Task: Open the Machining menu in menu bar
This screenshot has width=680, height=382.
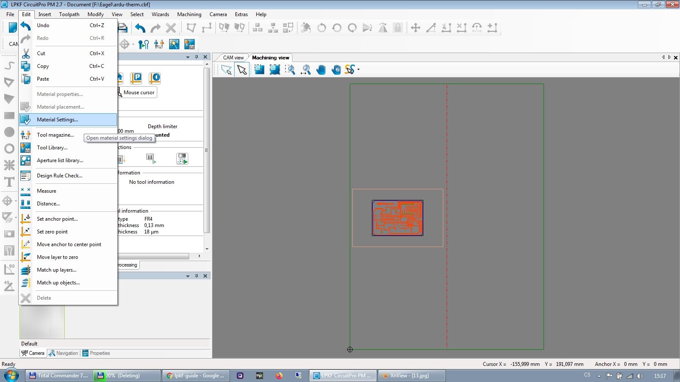Action: pyautogui.click(x=189, y=14)
